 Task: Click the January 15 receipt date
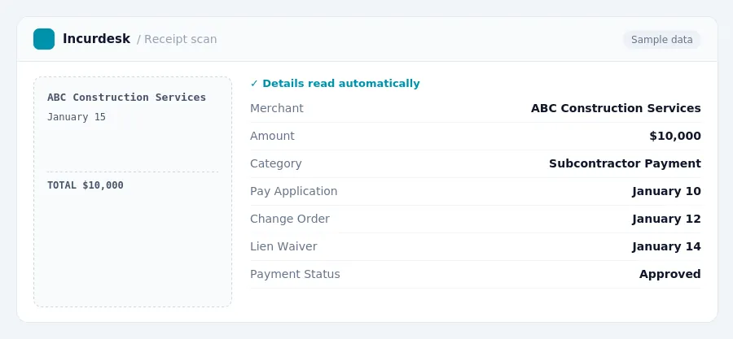click(77, 116)
